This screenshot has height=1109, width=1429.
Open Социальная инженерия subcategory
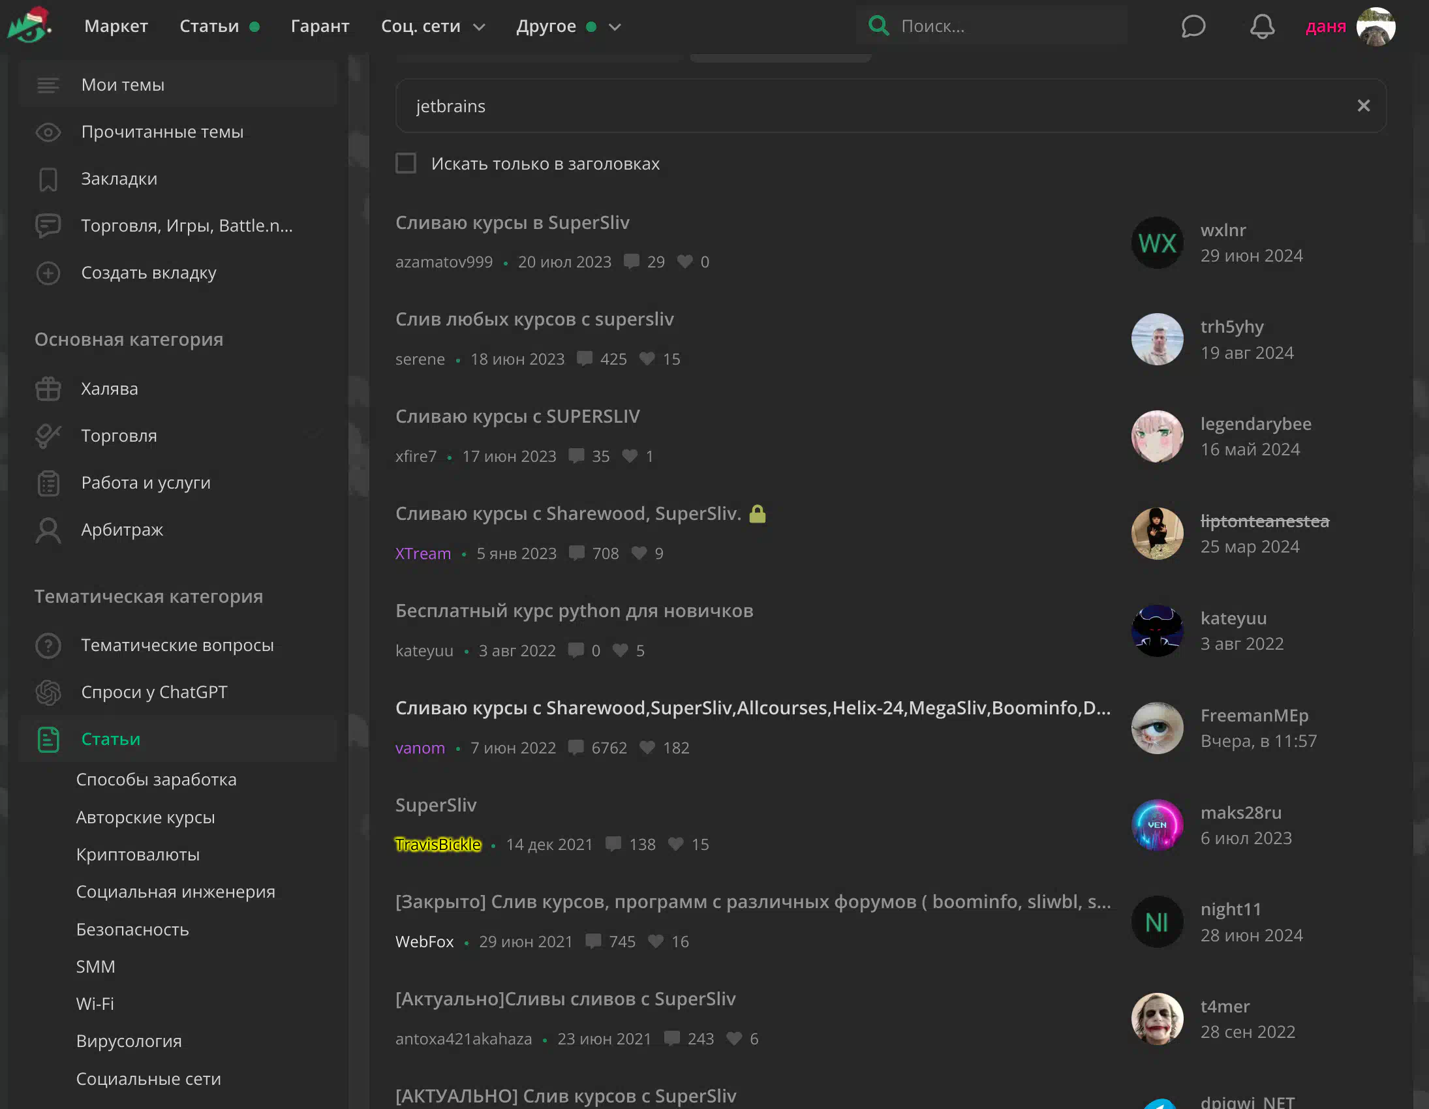coord(176,892)
